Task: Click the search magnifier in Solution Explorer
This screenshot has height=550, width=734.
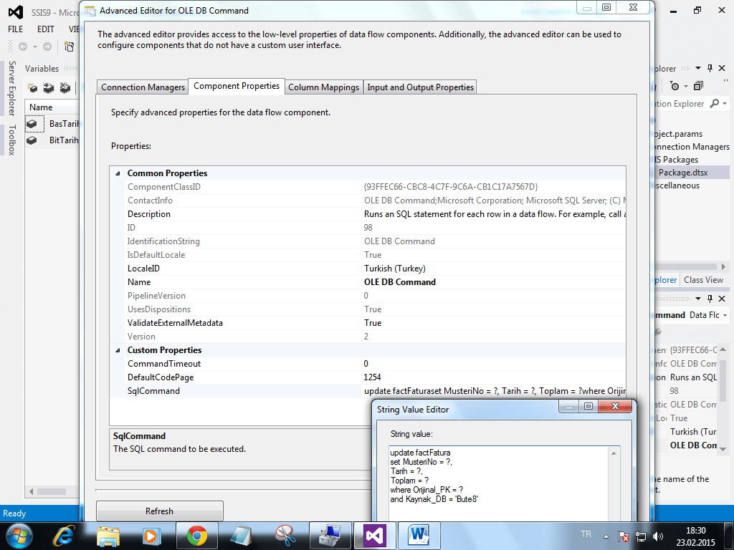Action: [x=715, y=103]
